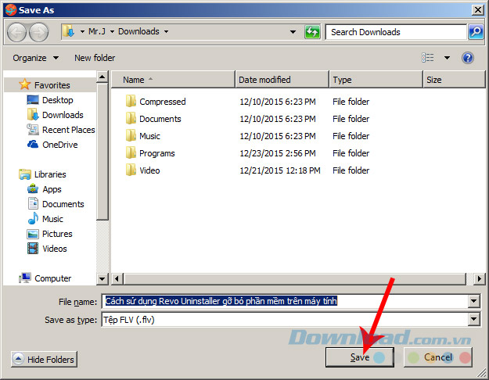The height and width of the screenshot is (380, 489).
Task: Open the Organize dropdown menu
Action: pyautogui.click(x=35, y=58)
